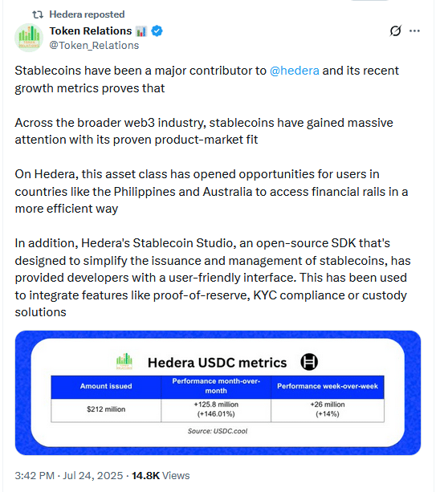Image resolution: width=436 pixels, height=492 pixels.
Task: Click the Amount issued table header
Action: point(106,386)
